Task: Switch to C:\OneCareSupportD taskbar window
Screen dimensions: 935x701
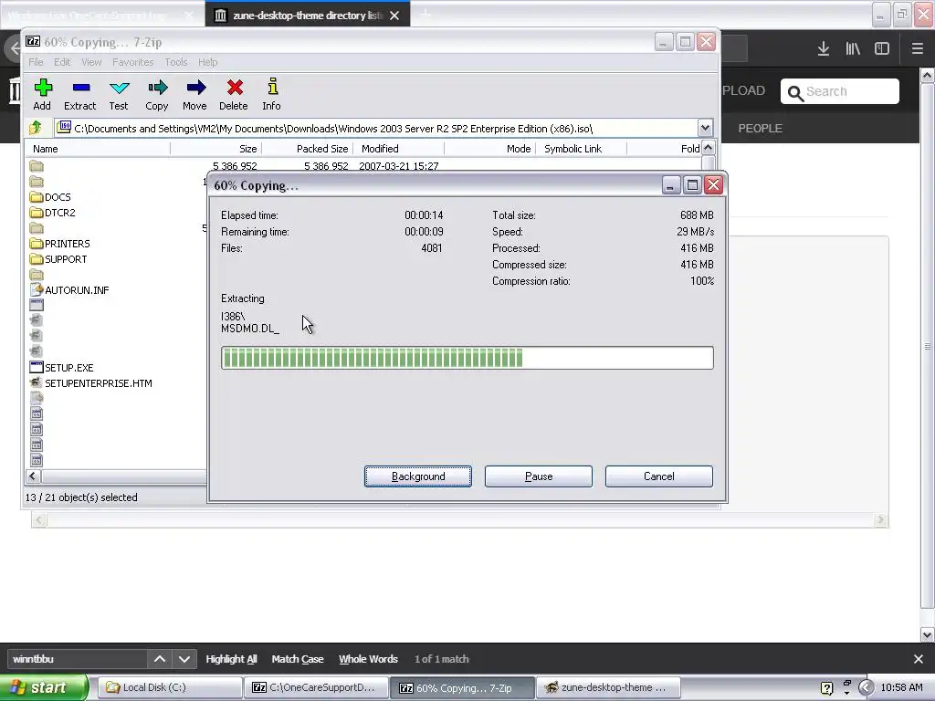Action: pyautogui.click(x=317, y=687)
